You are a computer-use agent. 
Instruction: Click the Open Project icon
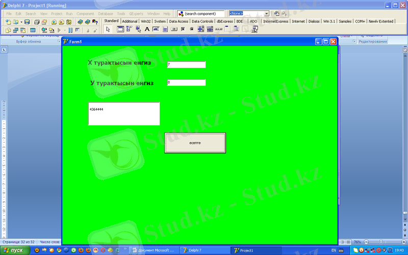tap(44, 22)
